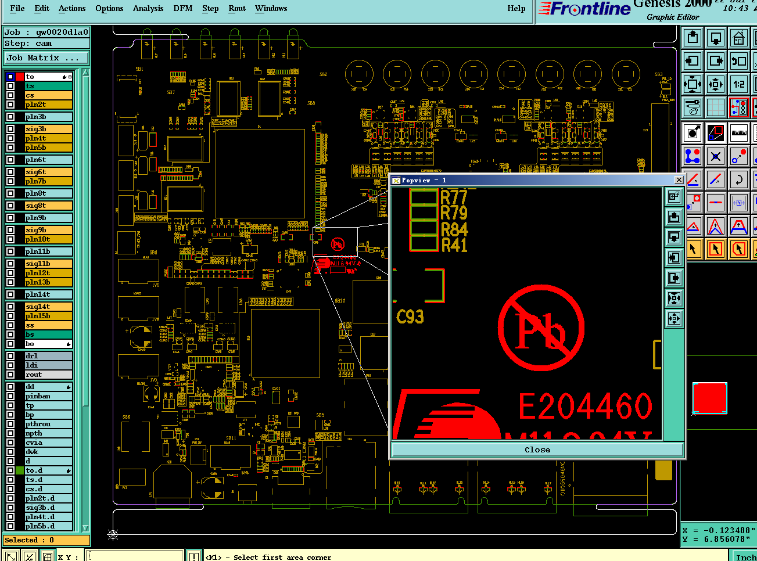757x561 pixels.
Task: Click the home view icon
Action: (738, 38)
